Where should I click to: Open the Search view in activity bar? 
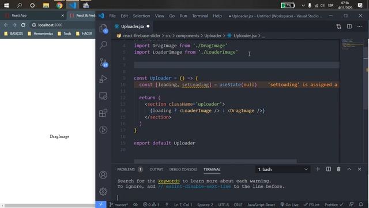[103, 45]
